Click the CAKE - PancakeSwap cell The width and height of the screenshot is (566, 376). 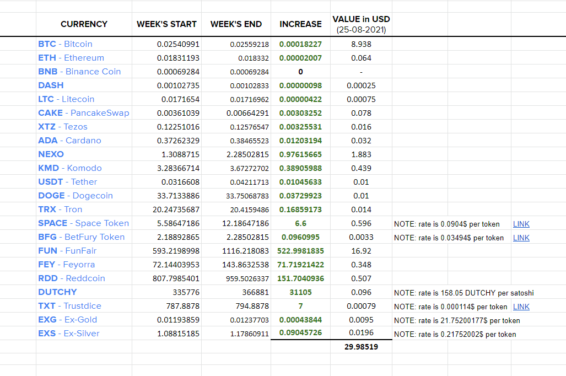coord(84,113)
